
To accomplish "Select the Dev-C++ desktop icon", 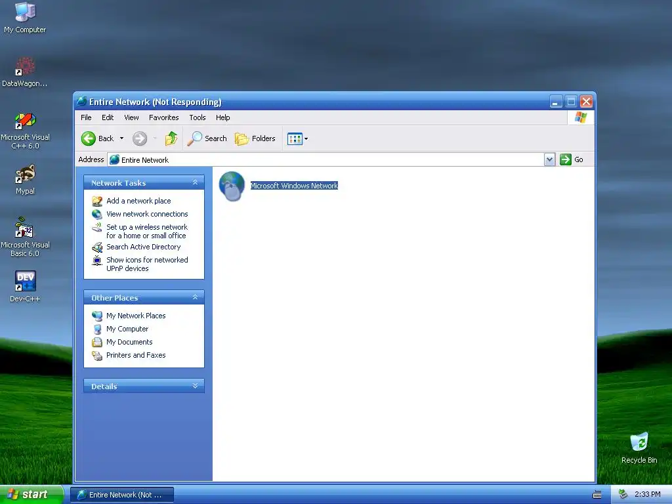I will pos(25,286).
